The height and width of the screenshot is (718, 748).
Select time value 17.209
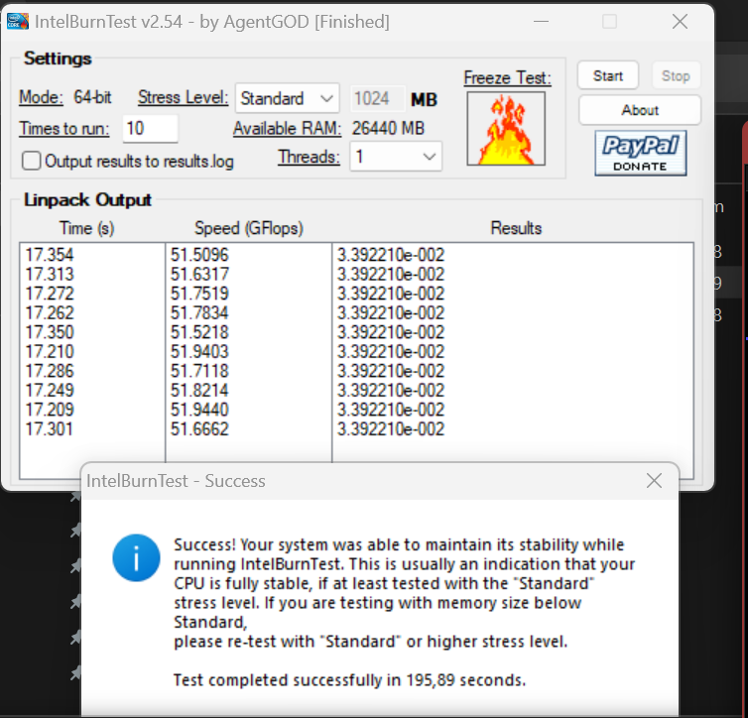pyautogui.click(x=50, y=410)
